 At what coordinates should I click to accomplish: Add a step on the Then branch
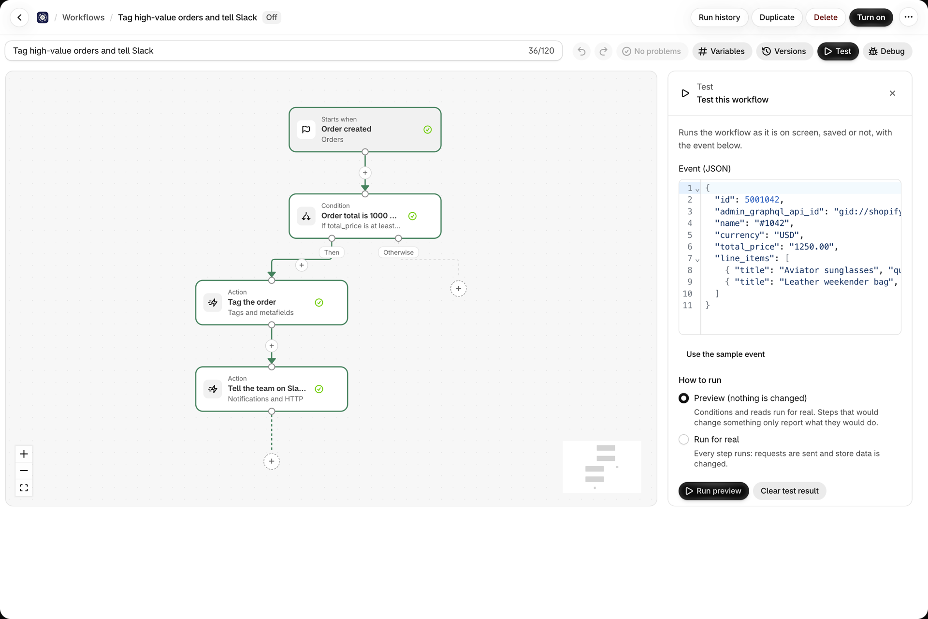(302, 265)
